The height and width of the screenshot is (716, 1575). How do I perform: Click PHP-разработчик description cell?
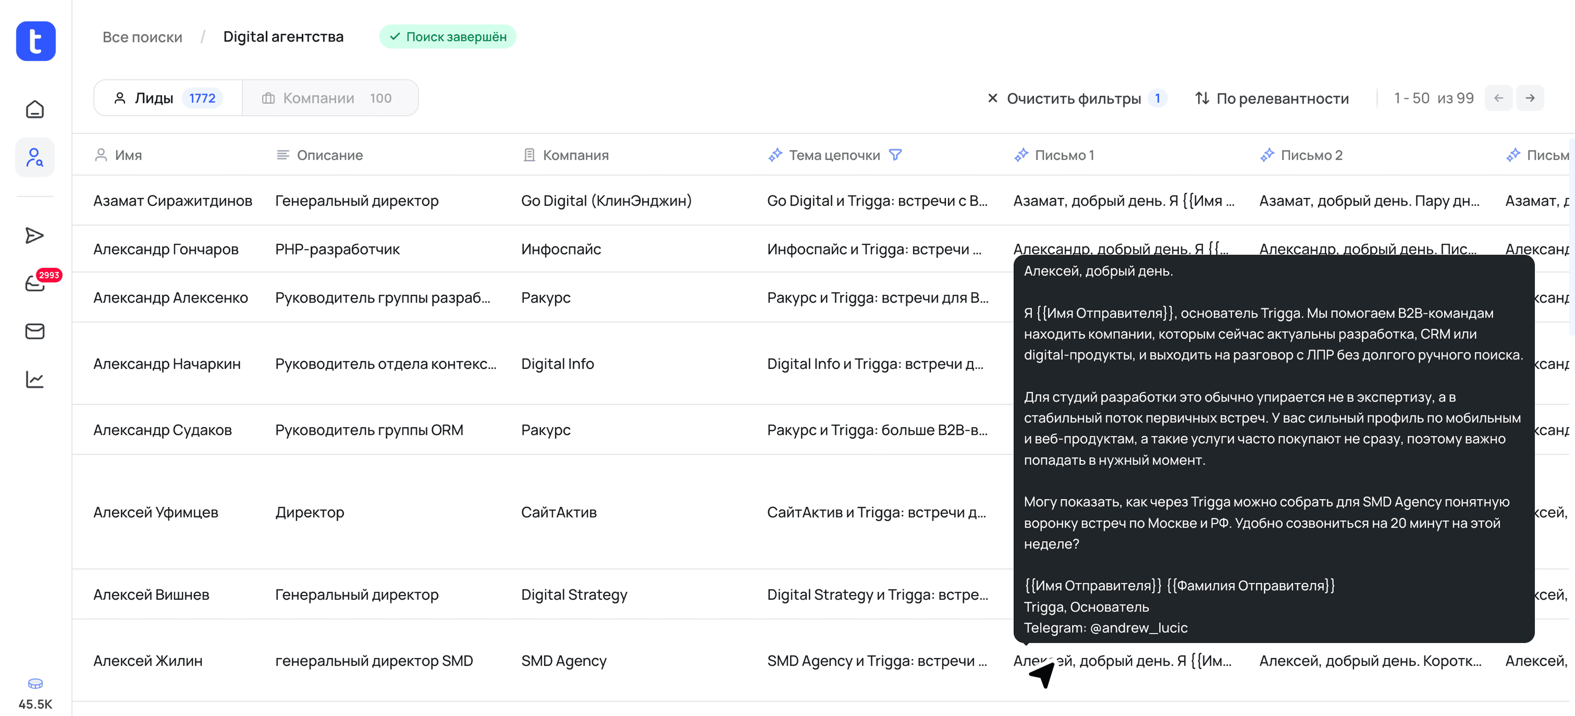click(x=337, y=250)
